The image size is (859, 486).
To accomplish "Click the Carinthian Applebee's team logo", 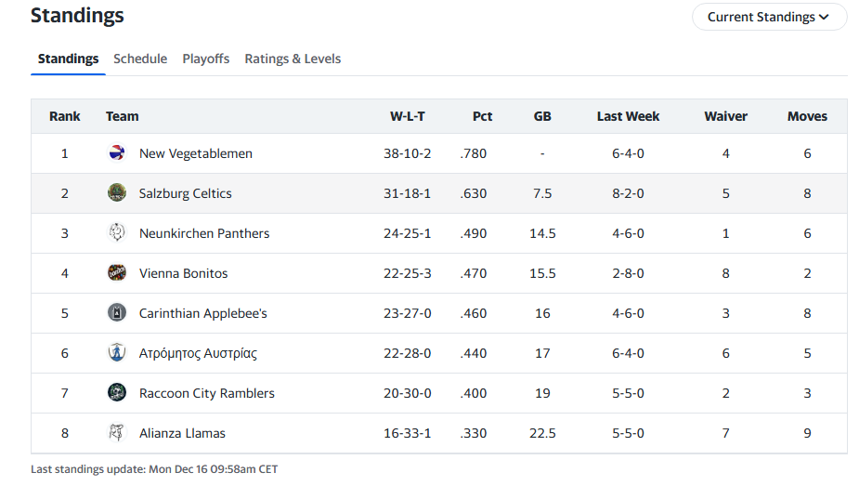I will tap(117, 313).
